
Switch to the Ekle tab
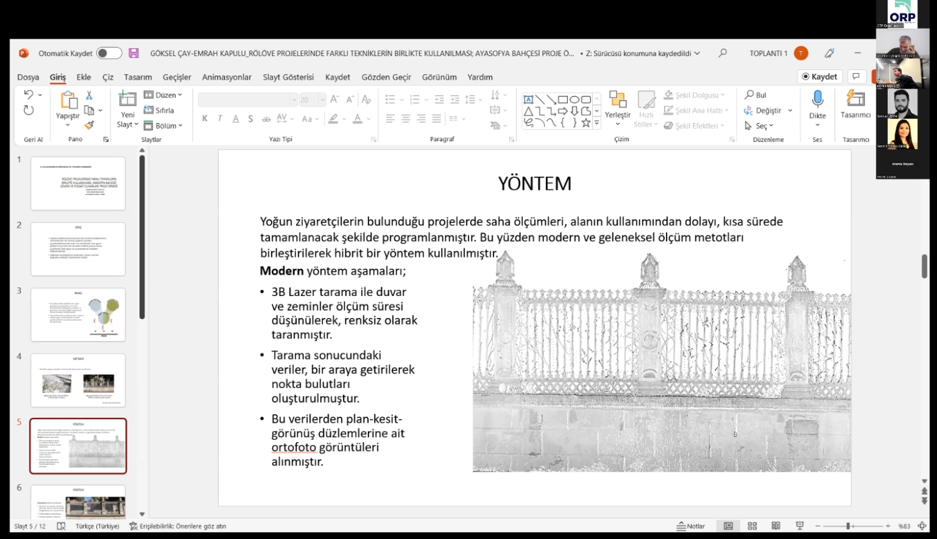click(x=84, y=77)
